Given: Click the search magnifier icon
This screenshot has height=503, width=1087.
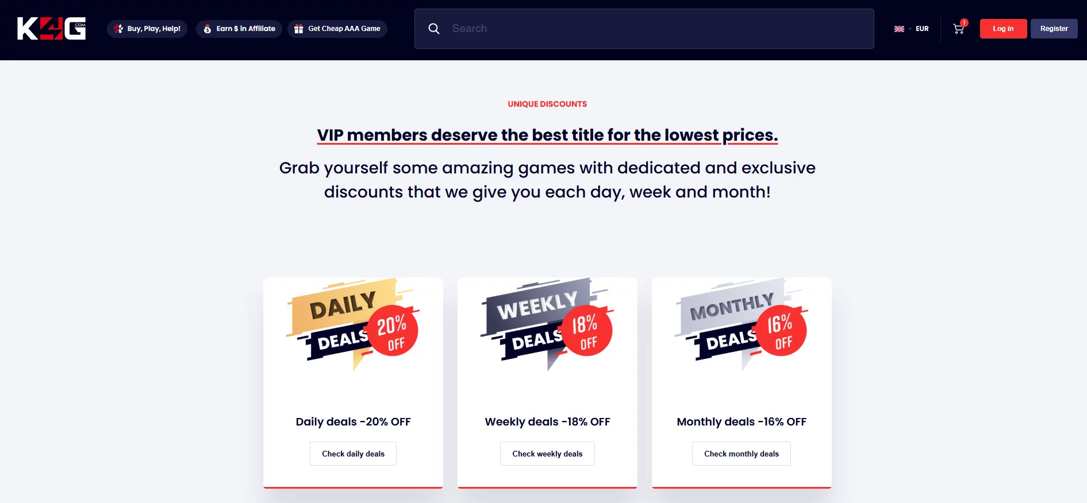Looking at the screenshot, I should tap(434, 29).
